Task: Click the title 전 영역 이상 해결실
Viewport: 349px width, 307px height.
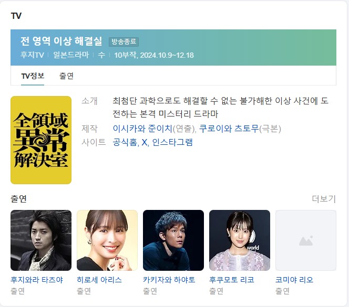Action: tap(61, 41)
